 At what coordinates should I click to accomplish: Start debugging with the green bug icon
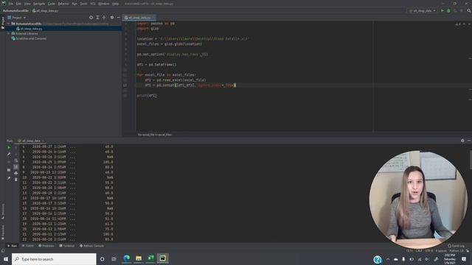point(448,10)
